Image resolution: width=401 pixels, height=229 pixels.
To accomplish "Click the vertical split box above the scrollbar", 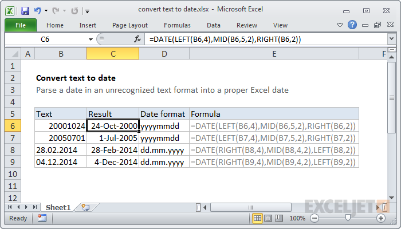I will tap(391, 50).
